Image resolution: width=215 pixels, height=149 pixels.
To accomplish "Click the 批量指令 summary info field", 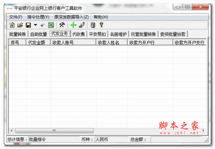I will [54, 140].
